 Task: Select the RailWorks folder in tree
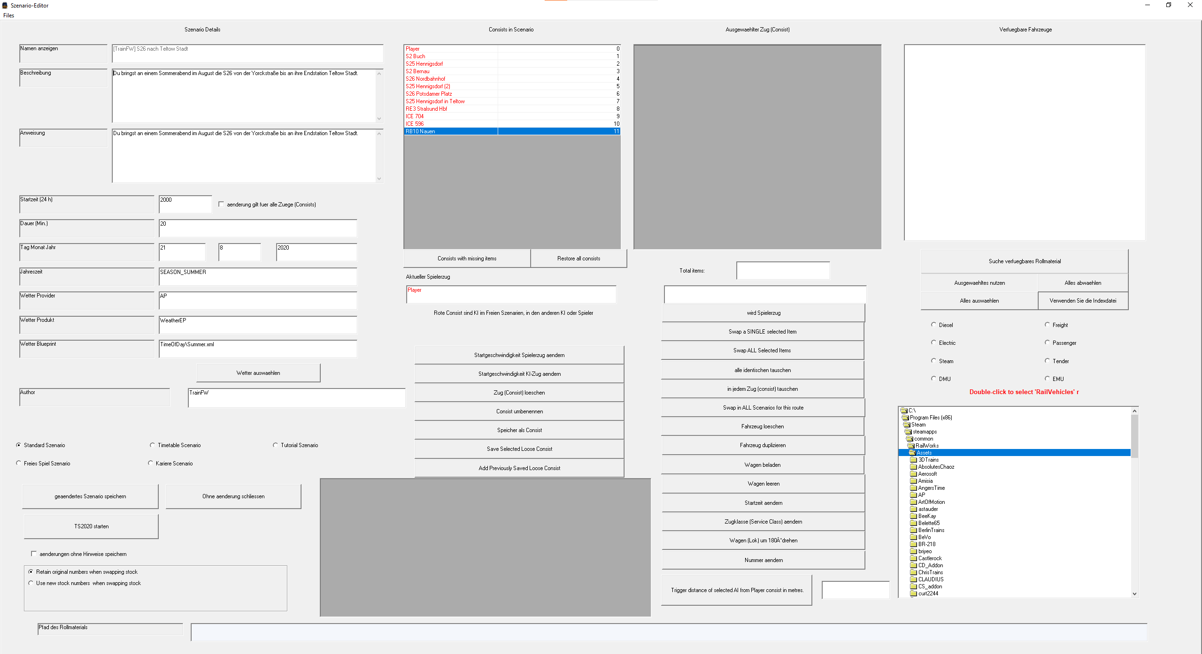pyautogui.click(x=927, y=446)
